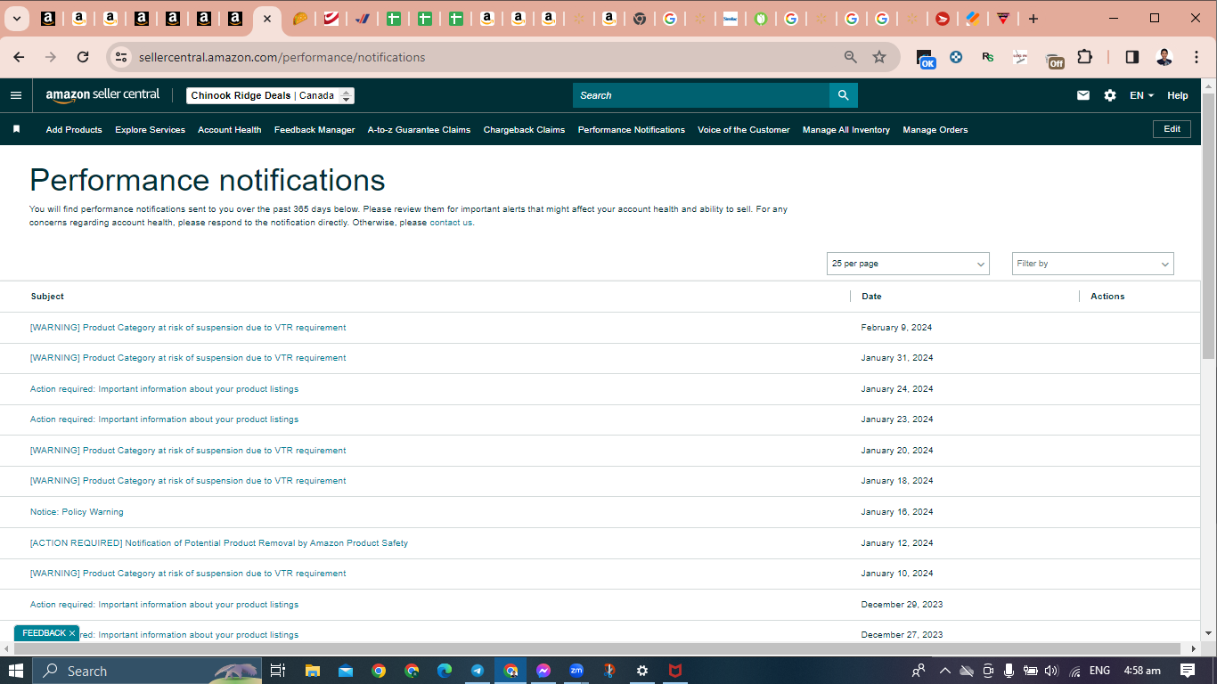Screen dimensions: 1217x684
Task: Go to Account Health
Action: [x=230, y=130]
